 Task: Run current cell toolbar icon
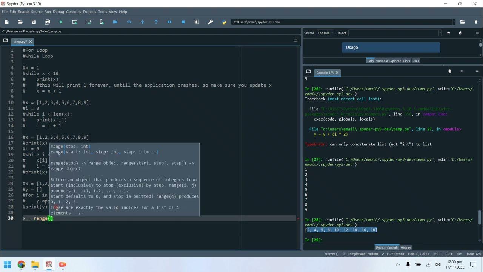tap(75, 22)
